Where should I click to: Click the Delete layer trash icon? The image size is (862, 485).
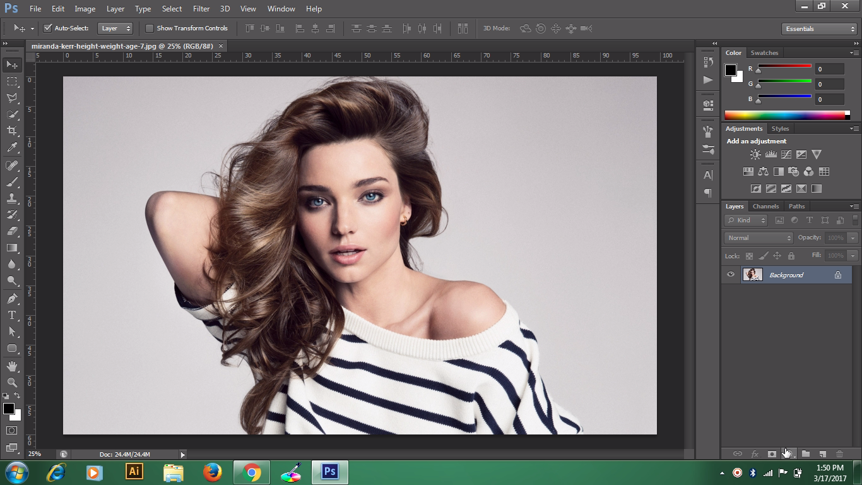click(839, 454)
